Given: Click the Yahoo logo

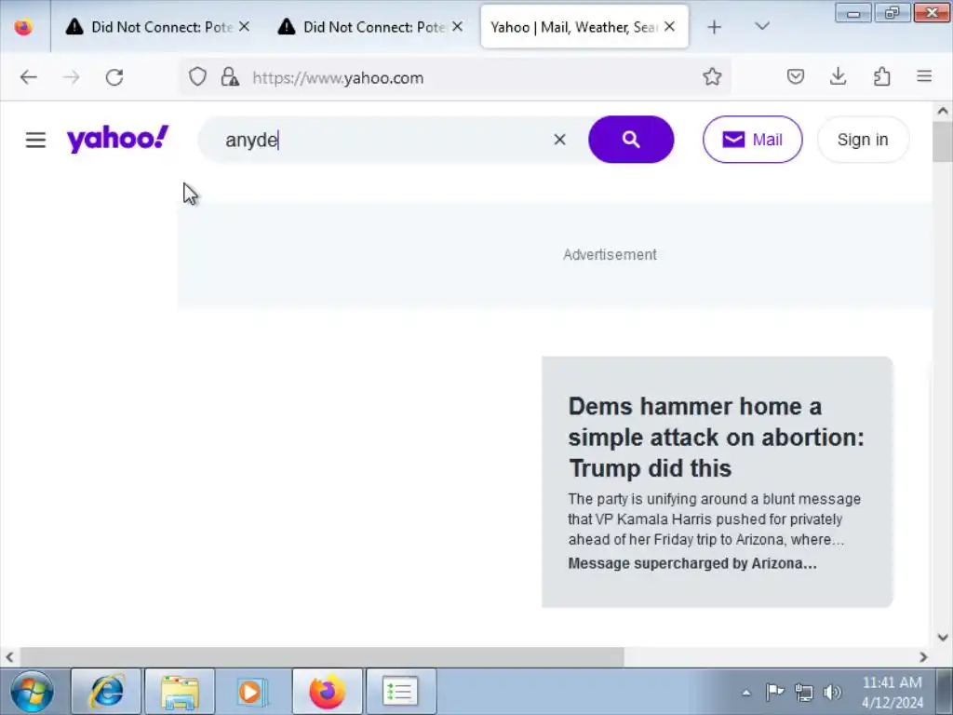Looking at the screenshot, I should [x=117, y=139].
